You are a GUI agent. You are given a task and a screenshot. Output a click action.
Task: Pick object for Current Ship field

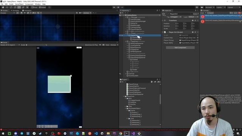coord(198,38)
